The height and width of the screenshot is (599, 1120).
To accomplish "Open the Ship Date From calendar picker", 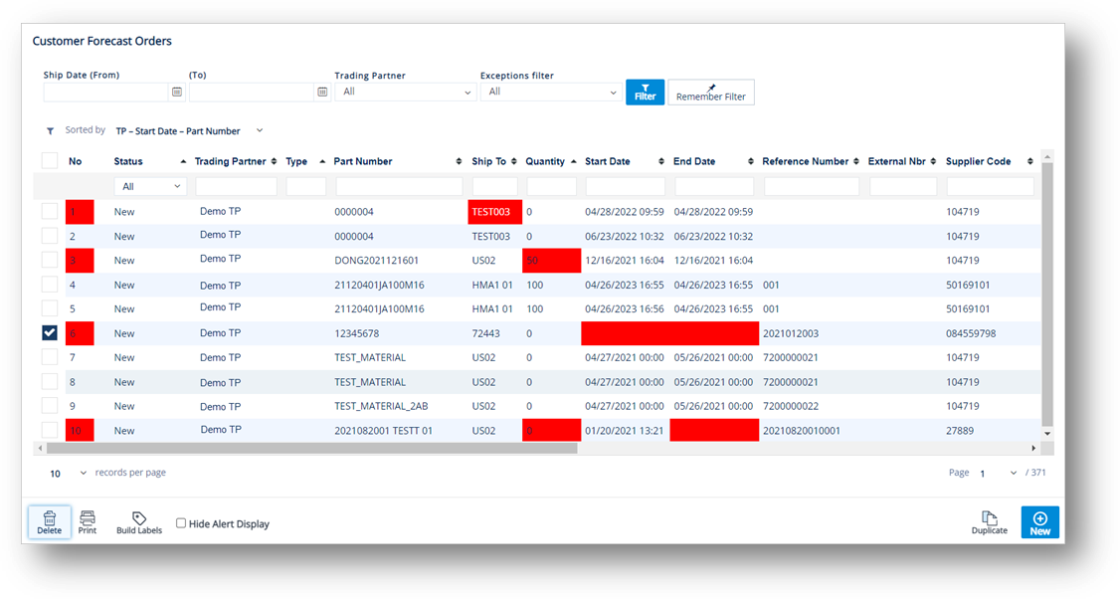I will (177, 93).
